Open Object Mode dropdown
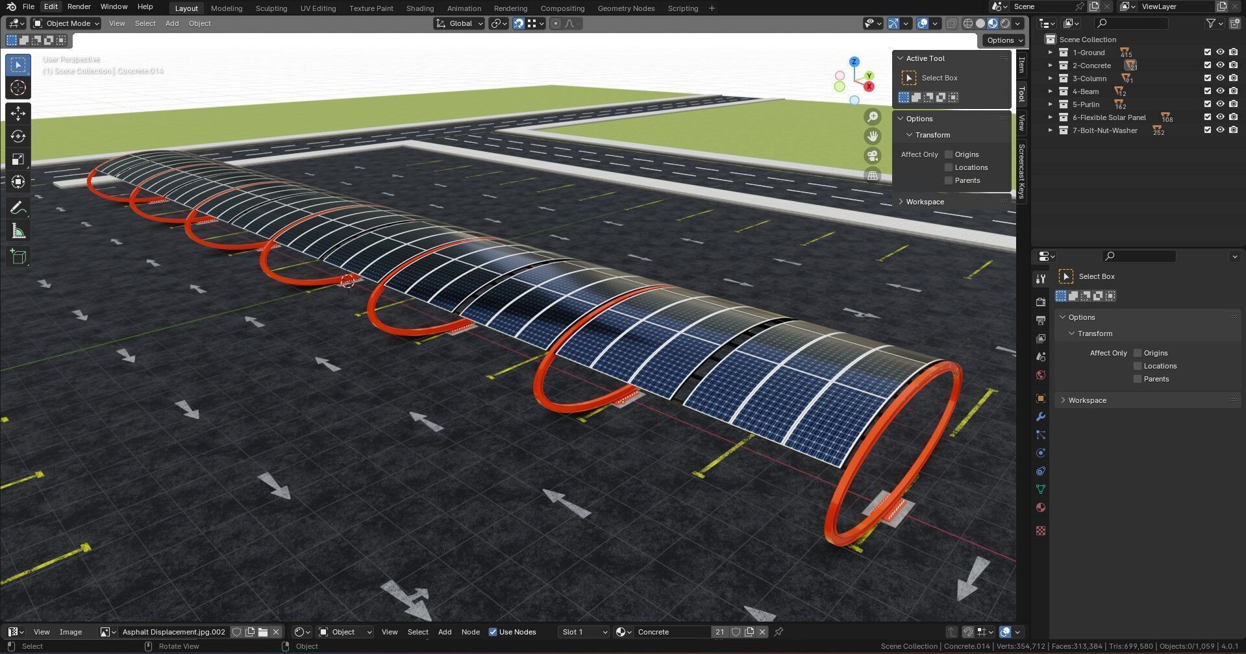 click(x=66, y=23)
